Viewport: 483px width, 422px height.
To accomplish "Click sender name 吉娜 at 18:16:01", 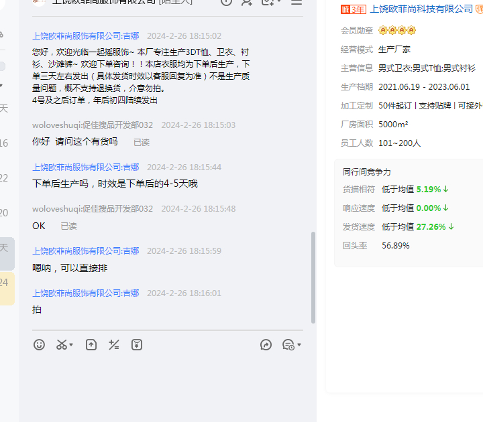I will point(86,293).
